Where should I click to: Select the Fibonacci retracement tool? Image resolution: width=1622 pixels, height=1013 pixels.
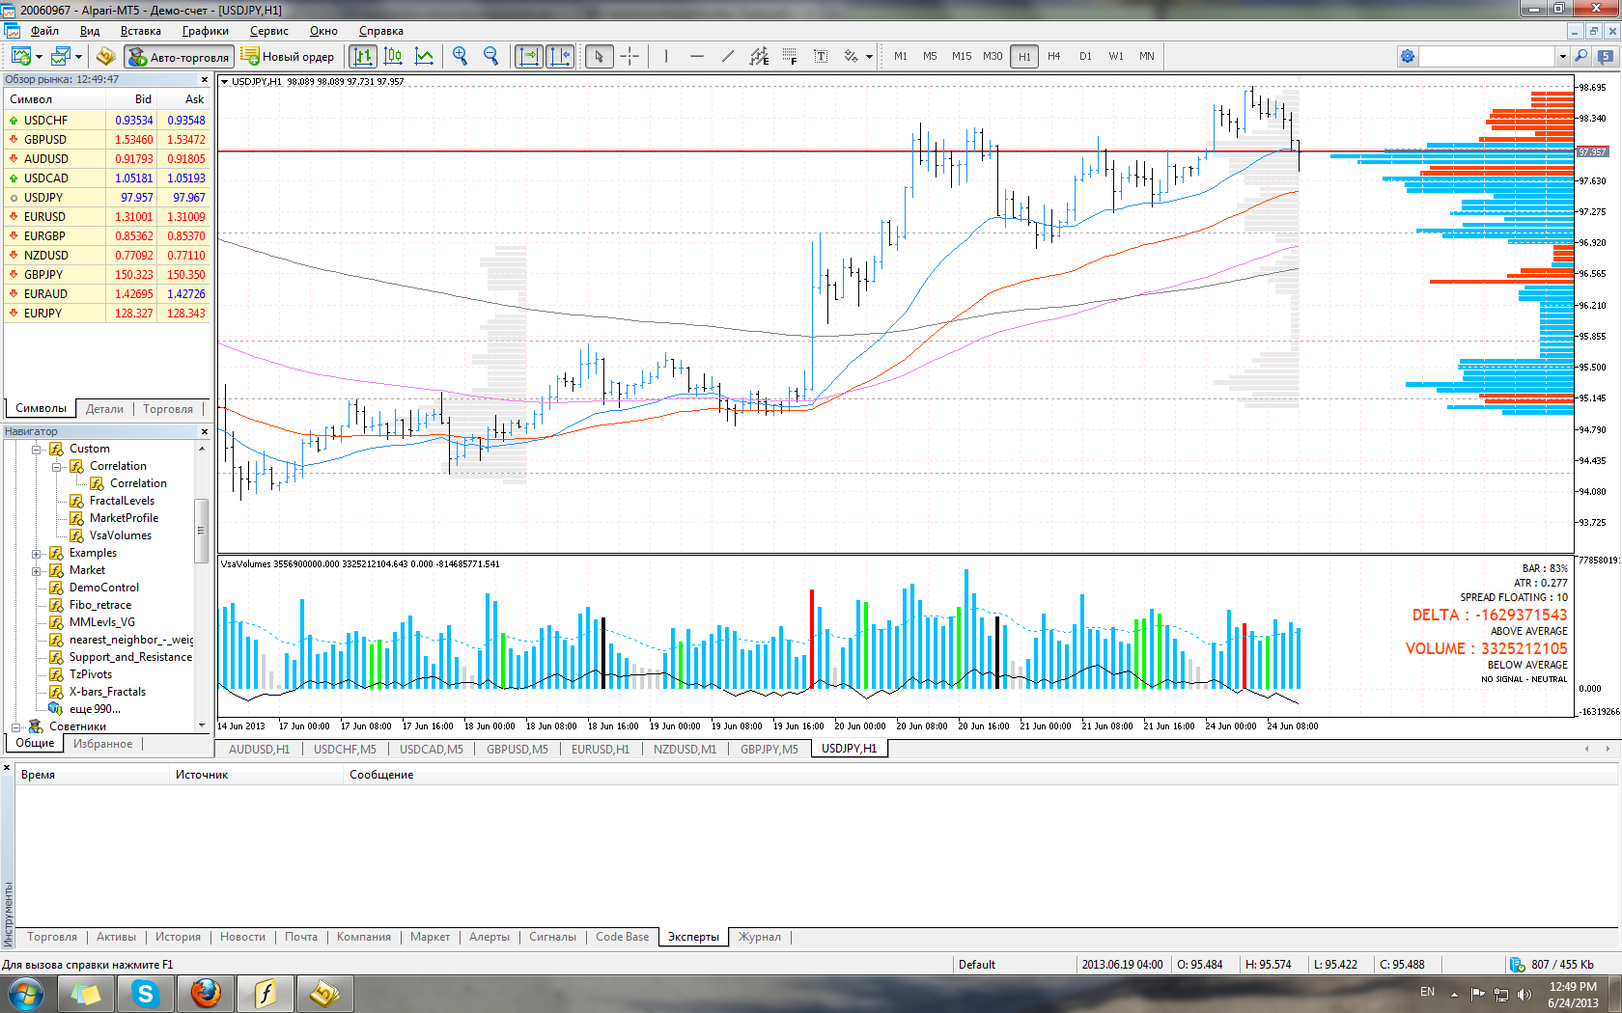(790, 56)
